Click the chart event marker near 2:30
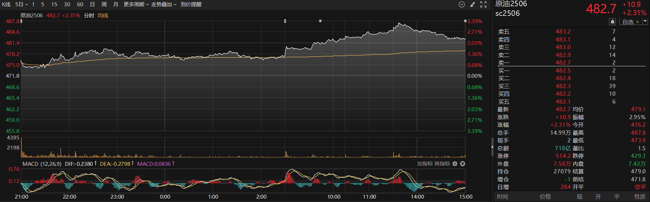 (285, 21)
